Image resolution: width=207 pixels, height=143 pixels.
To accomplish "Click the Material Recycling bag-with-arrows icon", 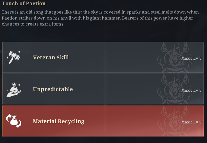I will 14,121.
